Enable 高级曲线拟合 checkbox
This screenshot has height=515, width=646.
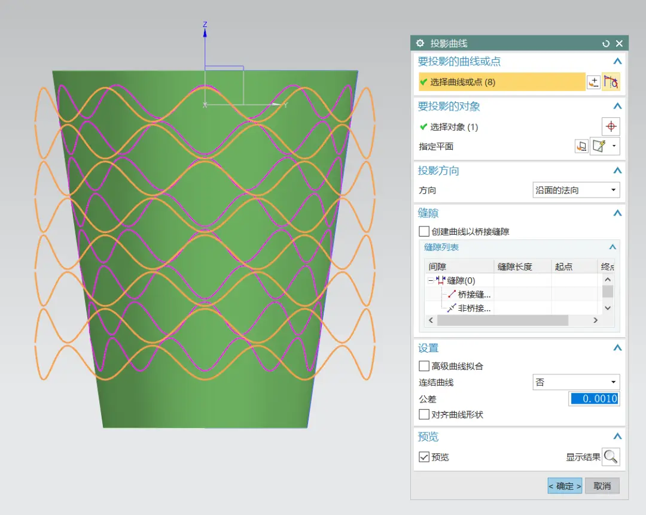pyautogui.click(x=424, y=366)
